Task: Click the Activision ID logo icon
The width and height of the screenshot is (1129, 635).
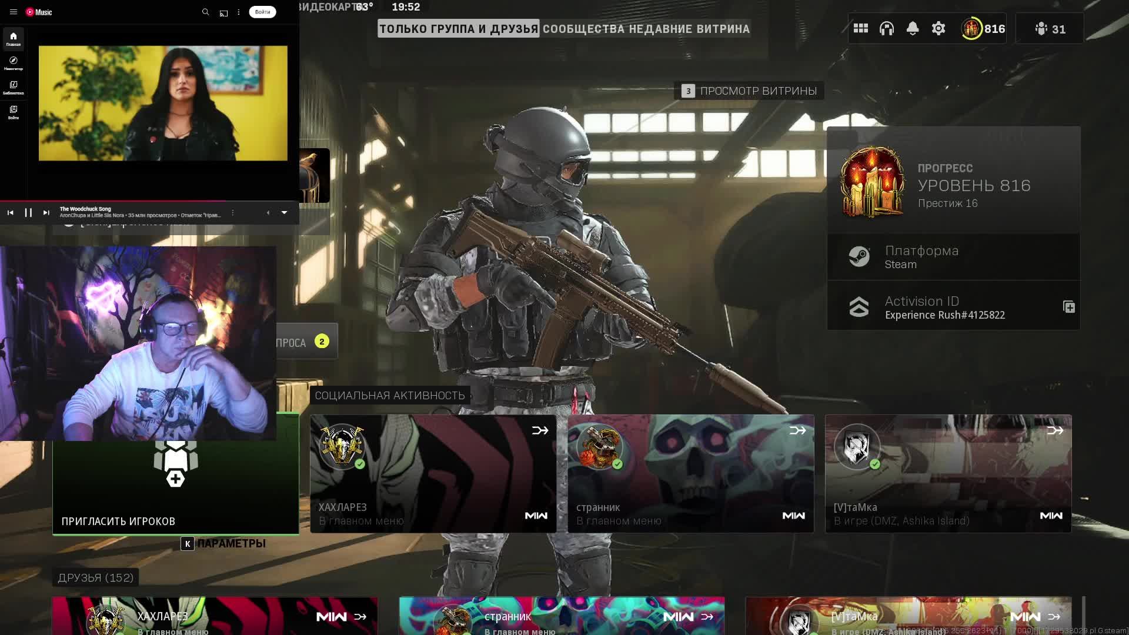Action: [x=859, y=307]
